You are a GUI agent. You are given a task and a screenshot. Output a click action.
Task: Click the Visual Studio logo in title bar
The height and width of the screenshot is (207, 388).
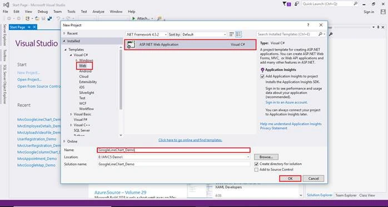6,4
